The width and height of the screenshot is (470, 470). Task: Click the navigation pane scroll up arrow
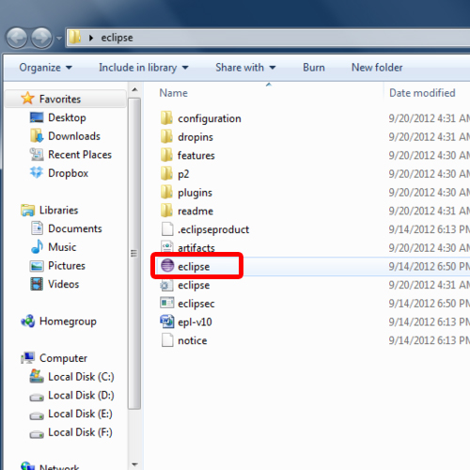134,90
